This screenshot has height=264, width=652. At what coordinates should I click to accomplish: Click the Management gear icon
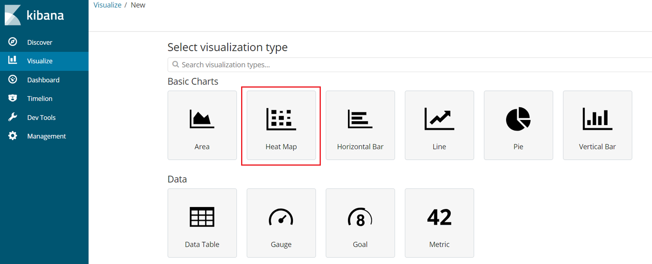(13, 136)
